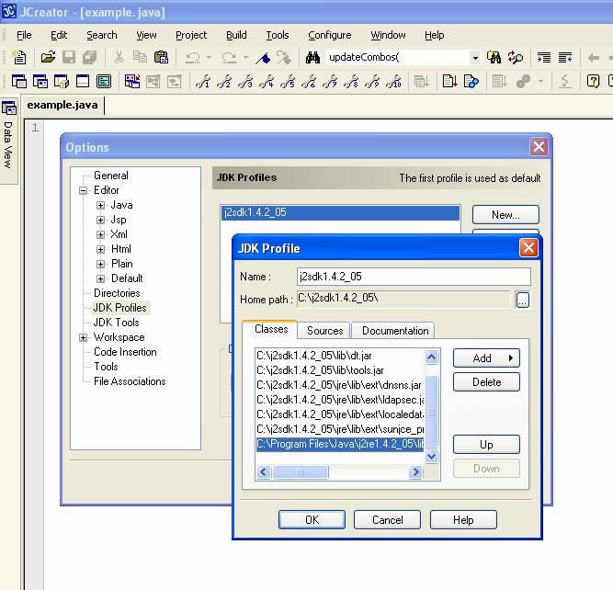
Task: Open the Undo history dropdown arrow
Action: coord(209,58)
